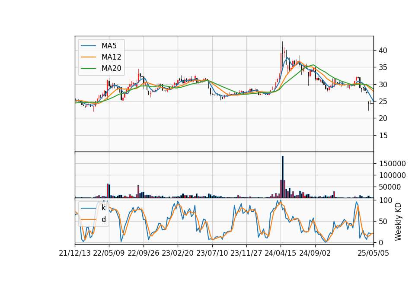Click the price axis value 25
415x298 pixels.
(x=383, y=101)
